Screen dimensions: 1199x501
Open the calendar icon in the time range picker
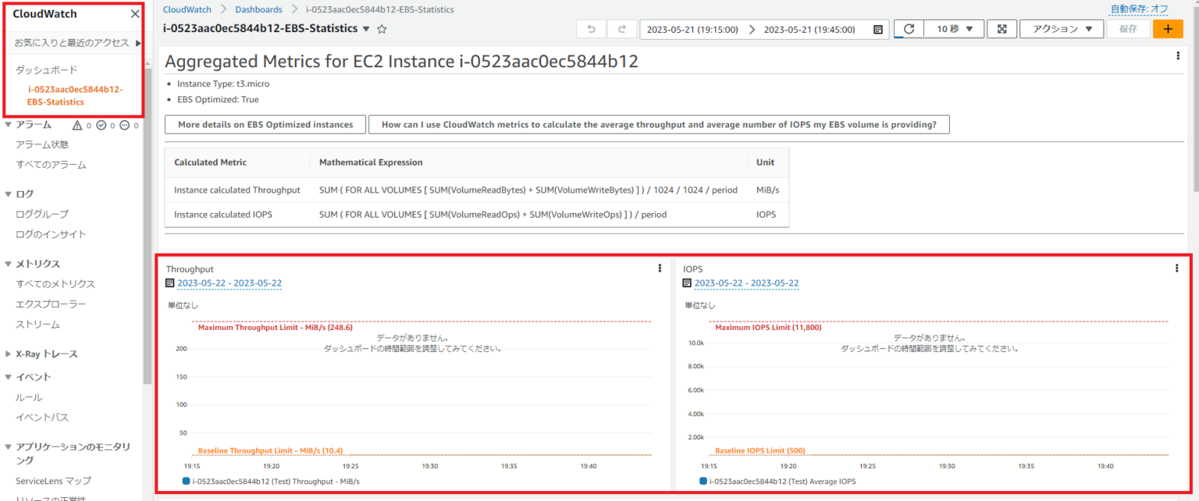tap(877, 28)
